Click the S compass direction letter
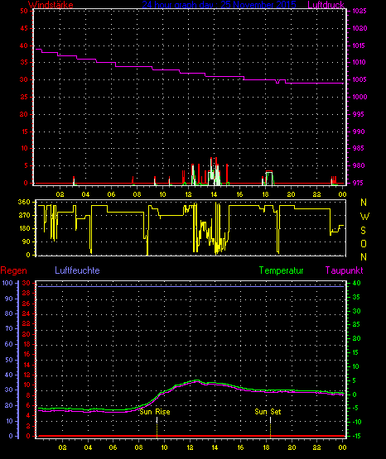This screenshot has width=386, height=459. click(363, 231)
